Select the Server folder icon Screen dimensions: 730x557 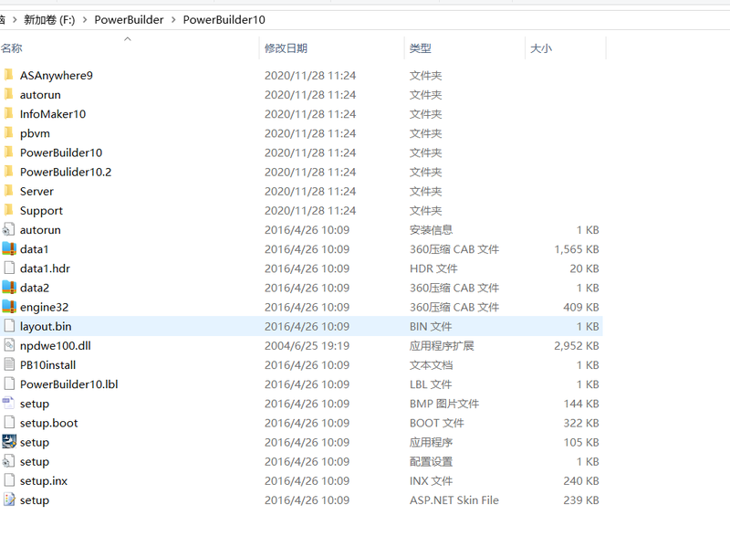click(8, 191)
